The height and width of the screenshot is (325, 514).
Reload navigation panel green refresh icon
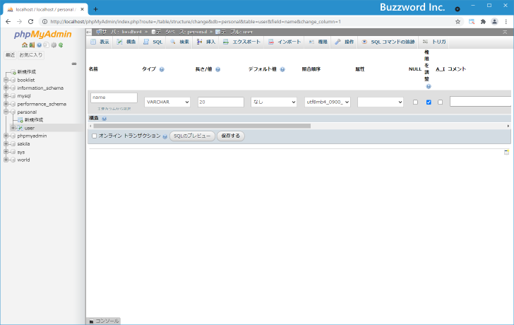point(61,45)
